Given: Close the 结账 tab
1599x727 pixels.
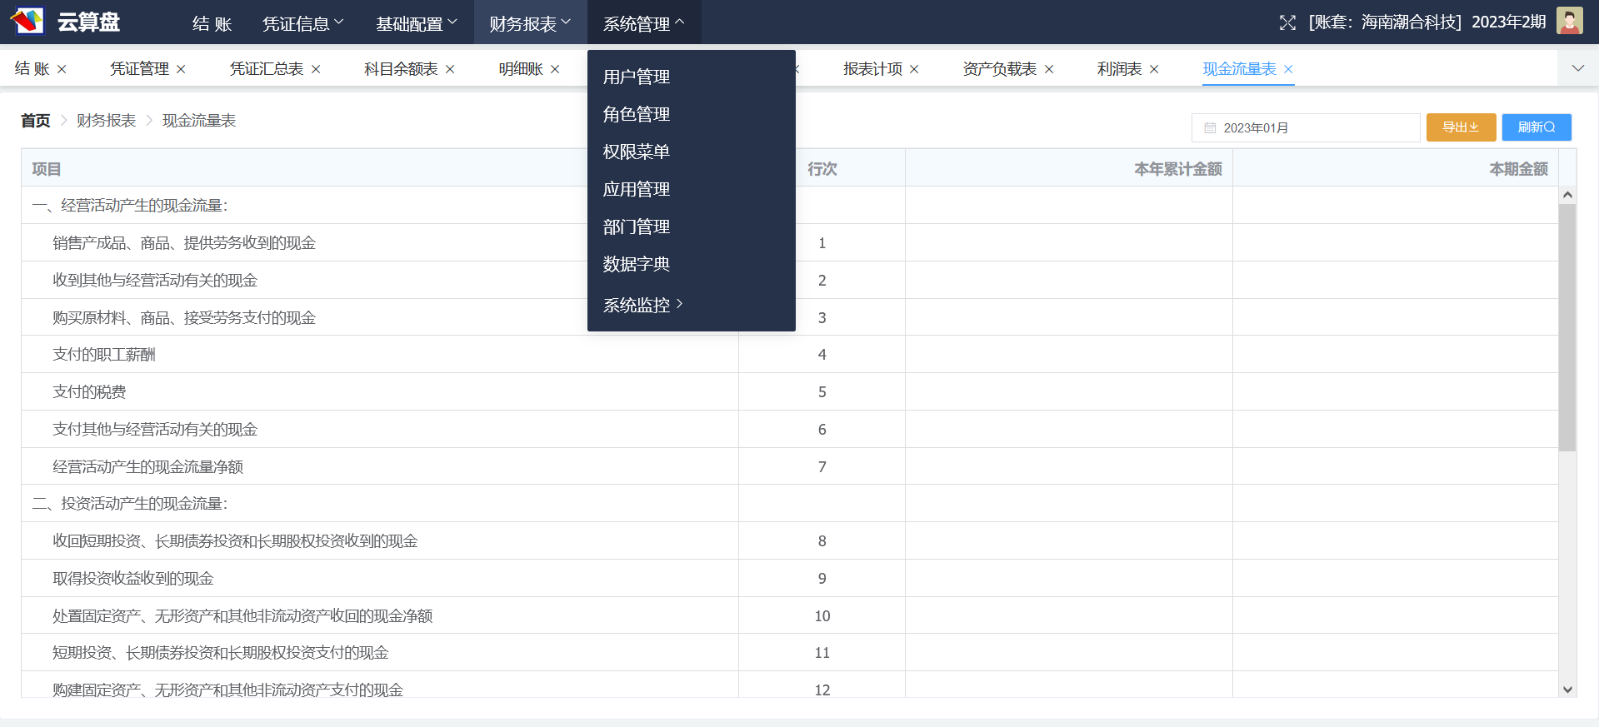Looking at the screenshot, I should 62,69.
